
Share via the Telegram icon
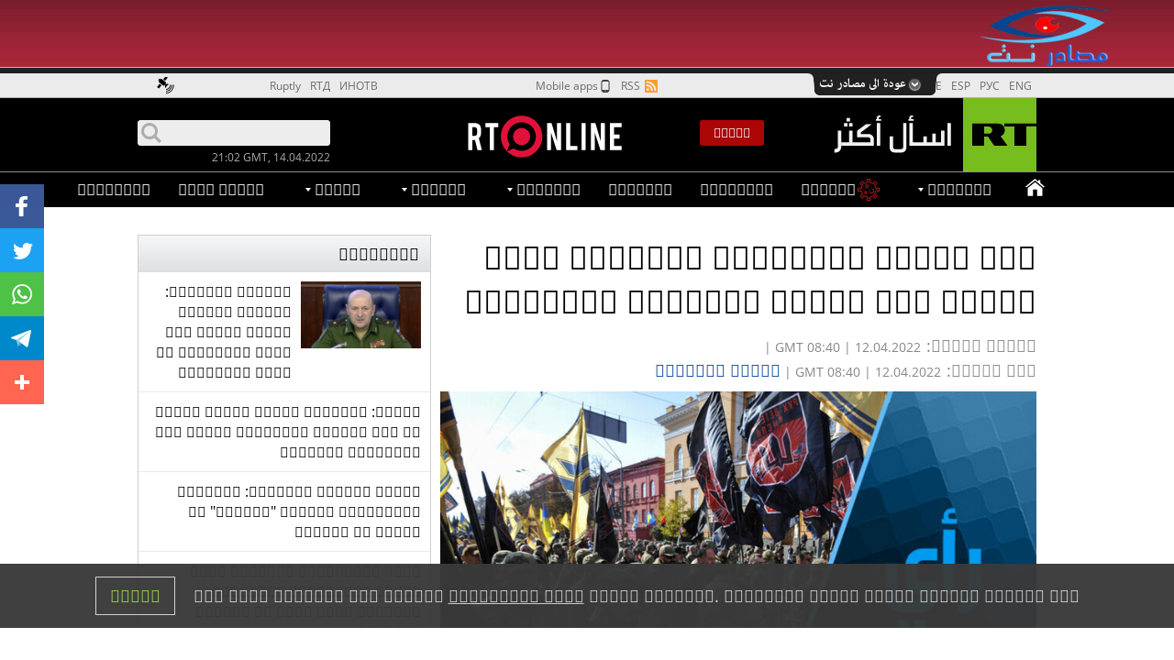pyautogui.click(x=22, y=338)
